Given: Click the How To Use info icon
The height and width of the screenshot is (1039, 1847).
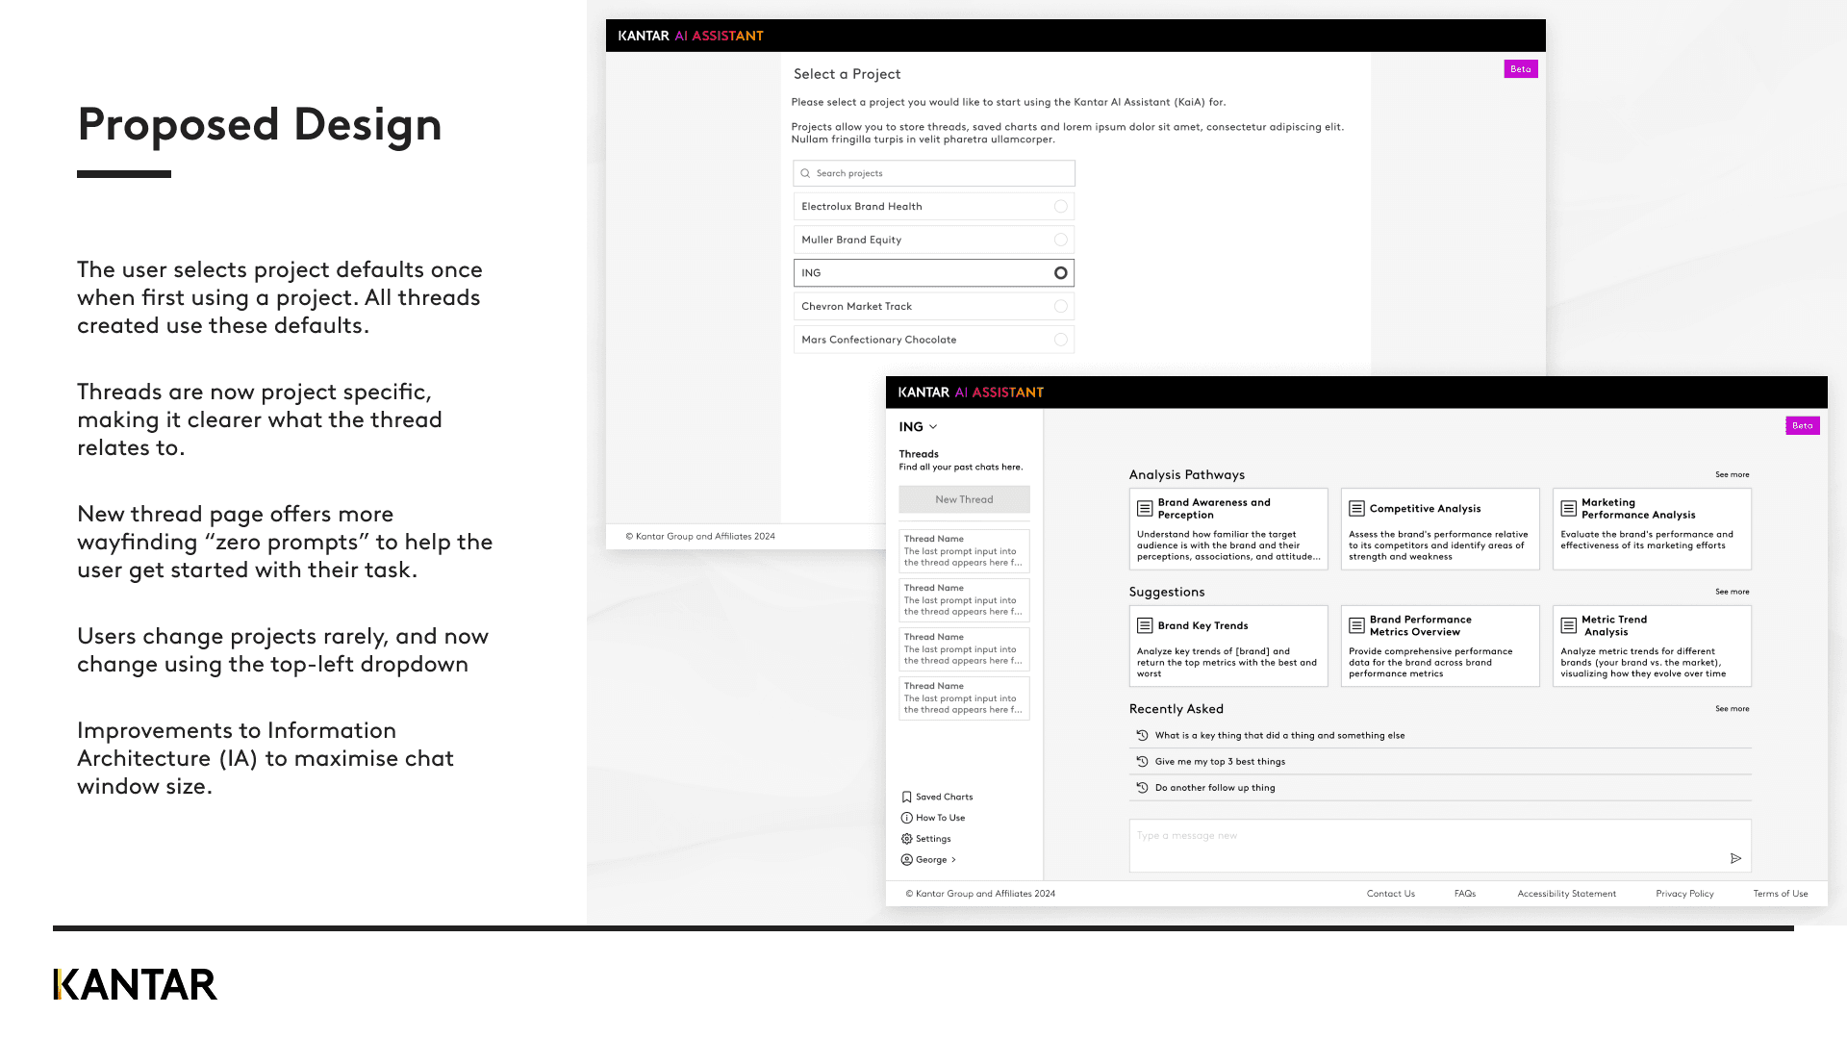Looking at the screenshot, I should (x=906, y=818).
